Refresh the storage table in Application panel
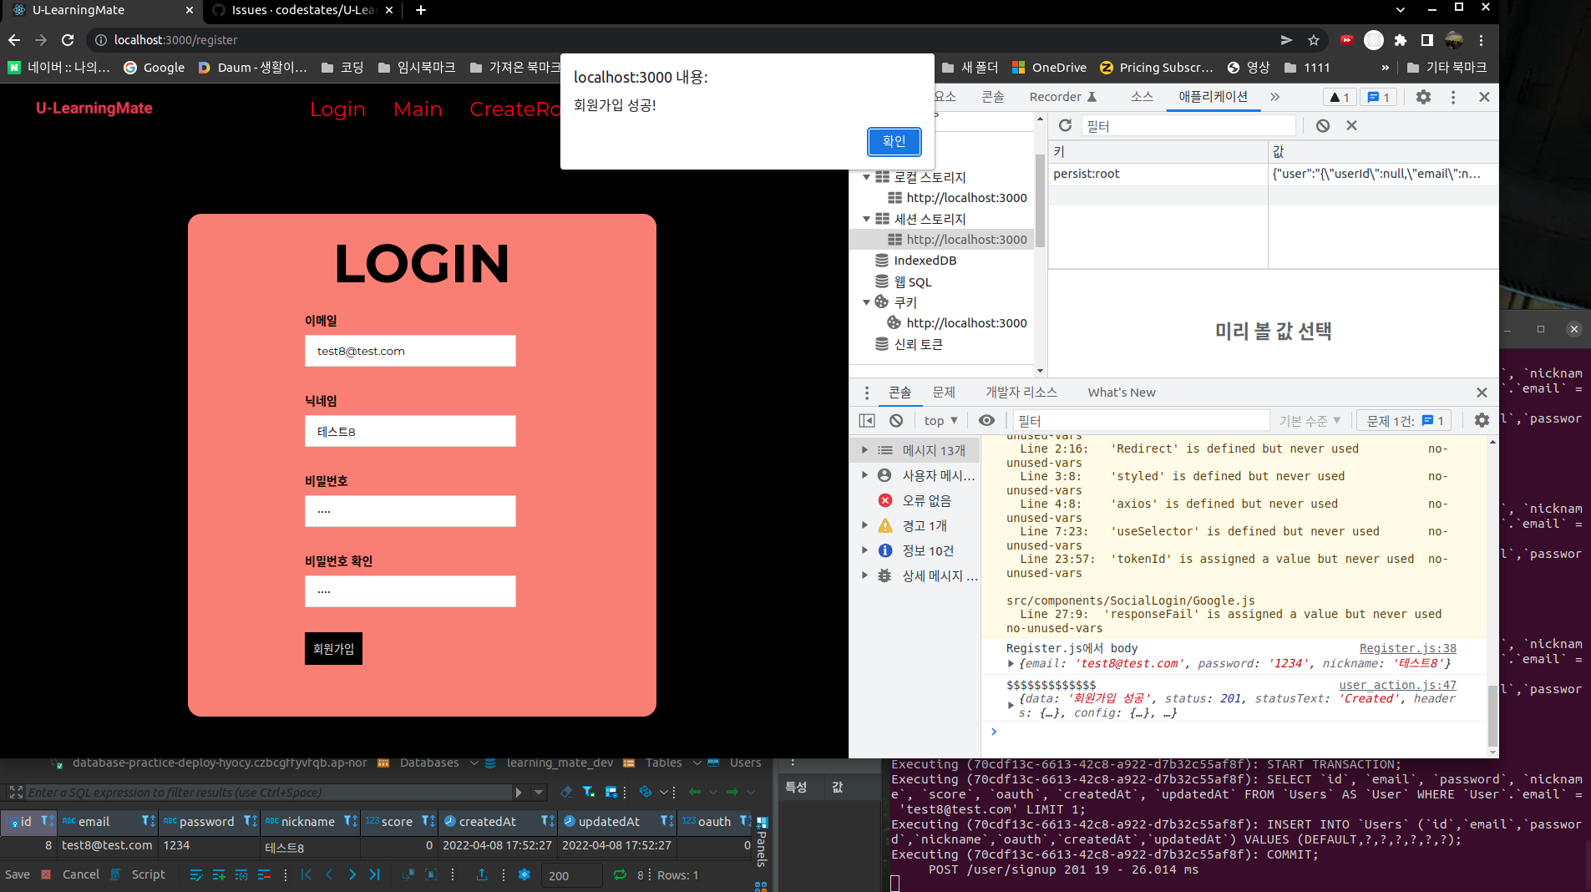 tap(1065, 125)
